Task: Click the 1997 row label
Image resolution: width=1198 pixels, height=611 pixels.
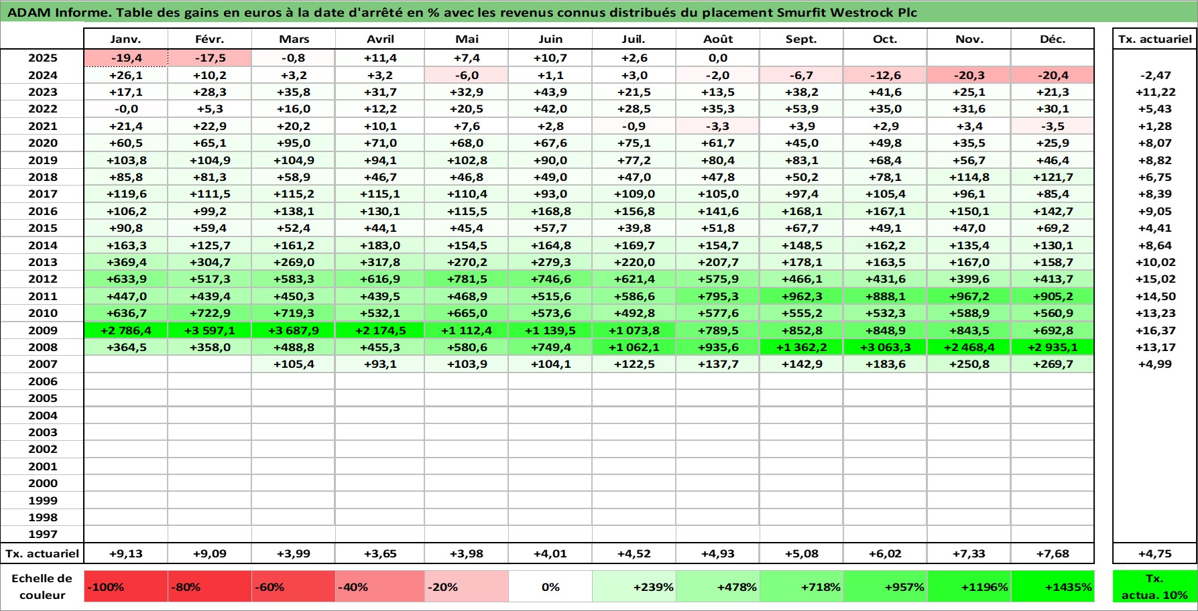Action: pos(42,535)
